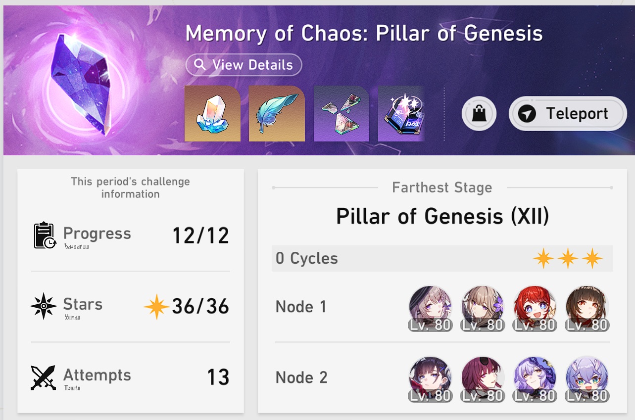Select the crystal shards reward icon
The width and height of the screenshot is (635, 420).
[x=342, y=114]
